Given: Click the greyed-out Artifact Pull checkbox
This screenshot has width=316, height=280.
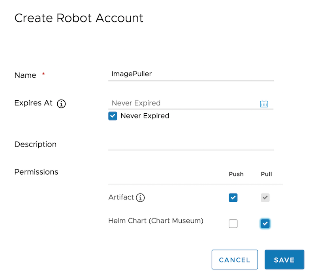Looking at the screenshot, I should pyautogui.click(x=265, y=197).
